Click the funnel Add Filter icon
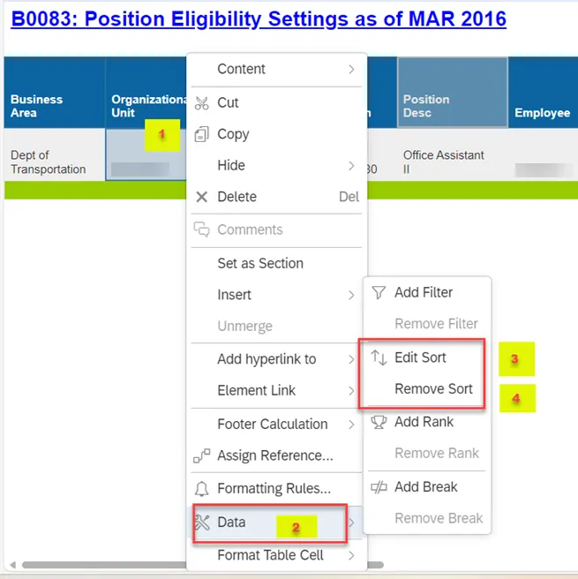The height and width of the screenshot is (579, 578). (x=379, y=292)
